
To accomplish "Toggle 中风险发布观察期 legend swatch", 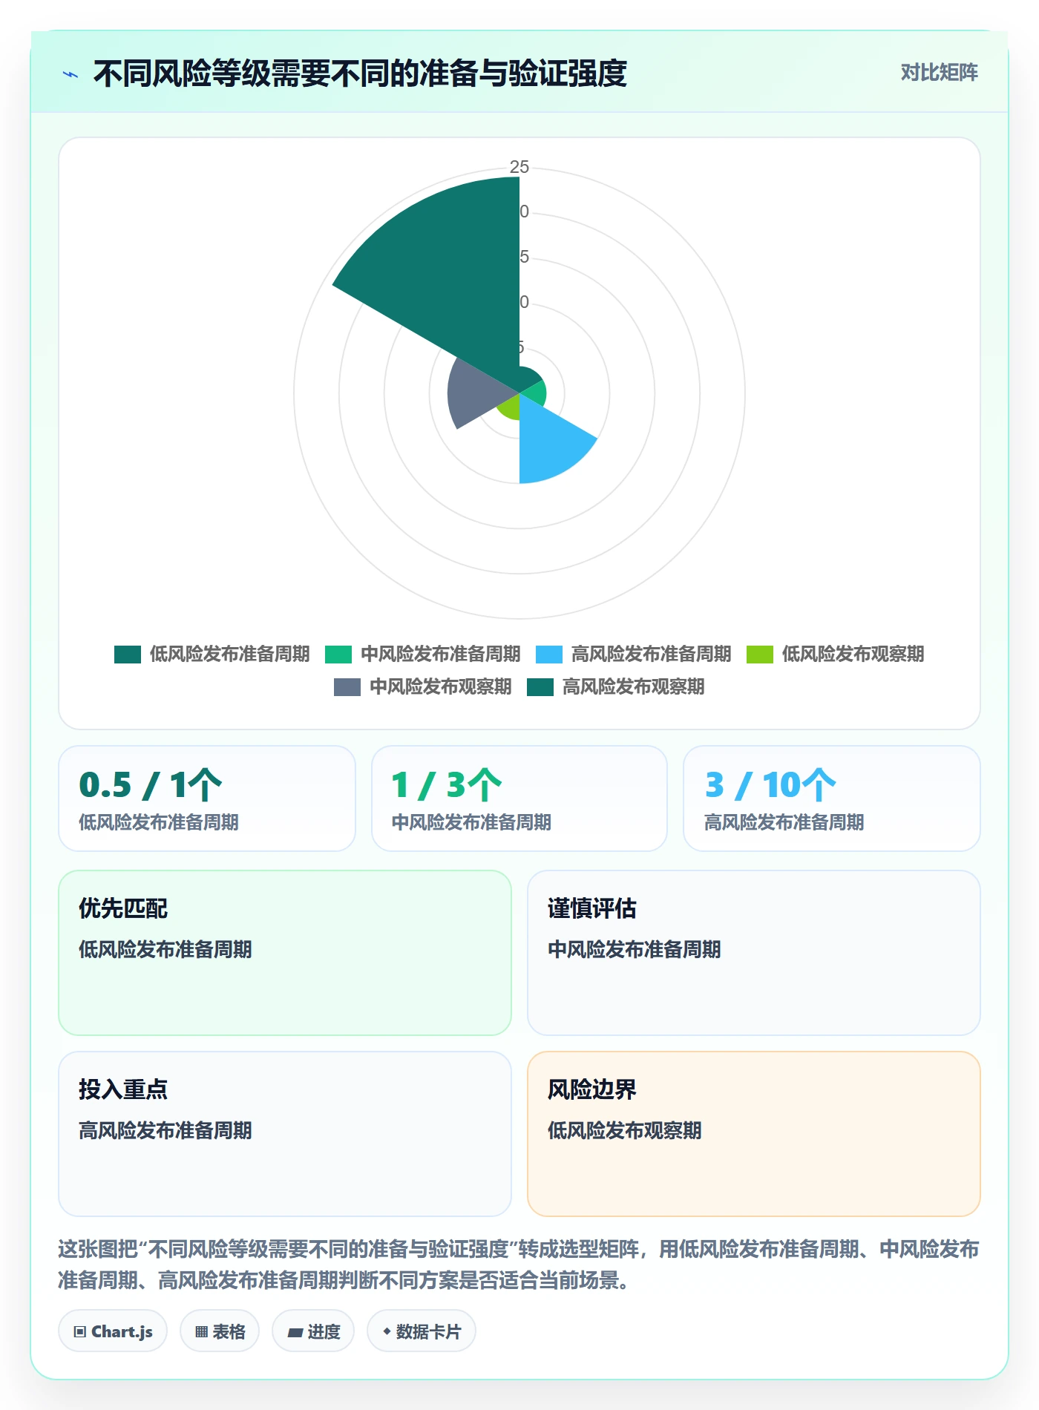I will click(x=347, y=686).
